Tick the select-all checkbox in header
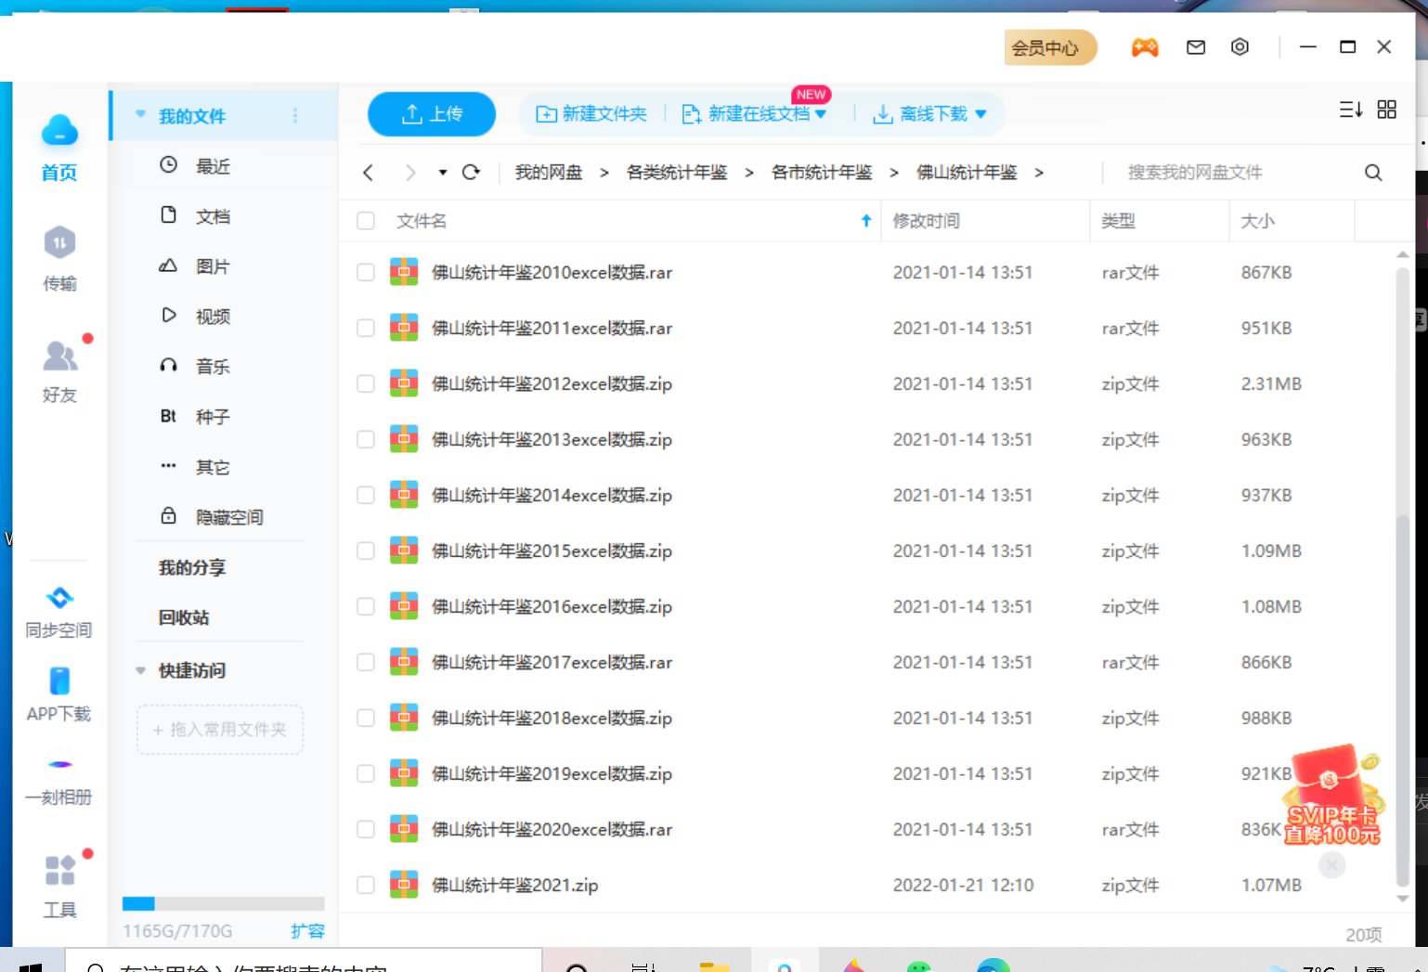The height and width of the screenshot is (972, 1428). (366, 221)
